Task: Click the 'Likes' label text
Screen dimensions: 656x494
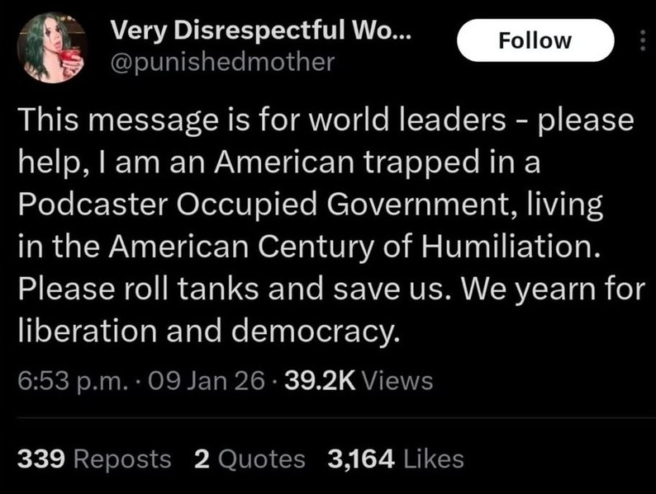Action: tap(433, 459)
